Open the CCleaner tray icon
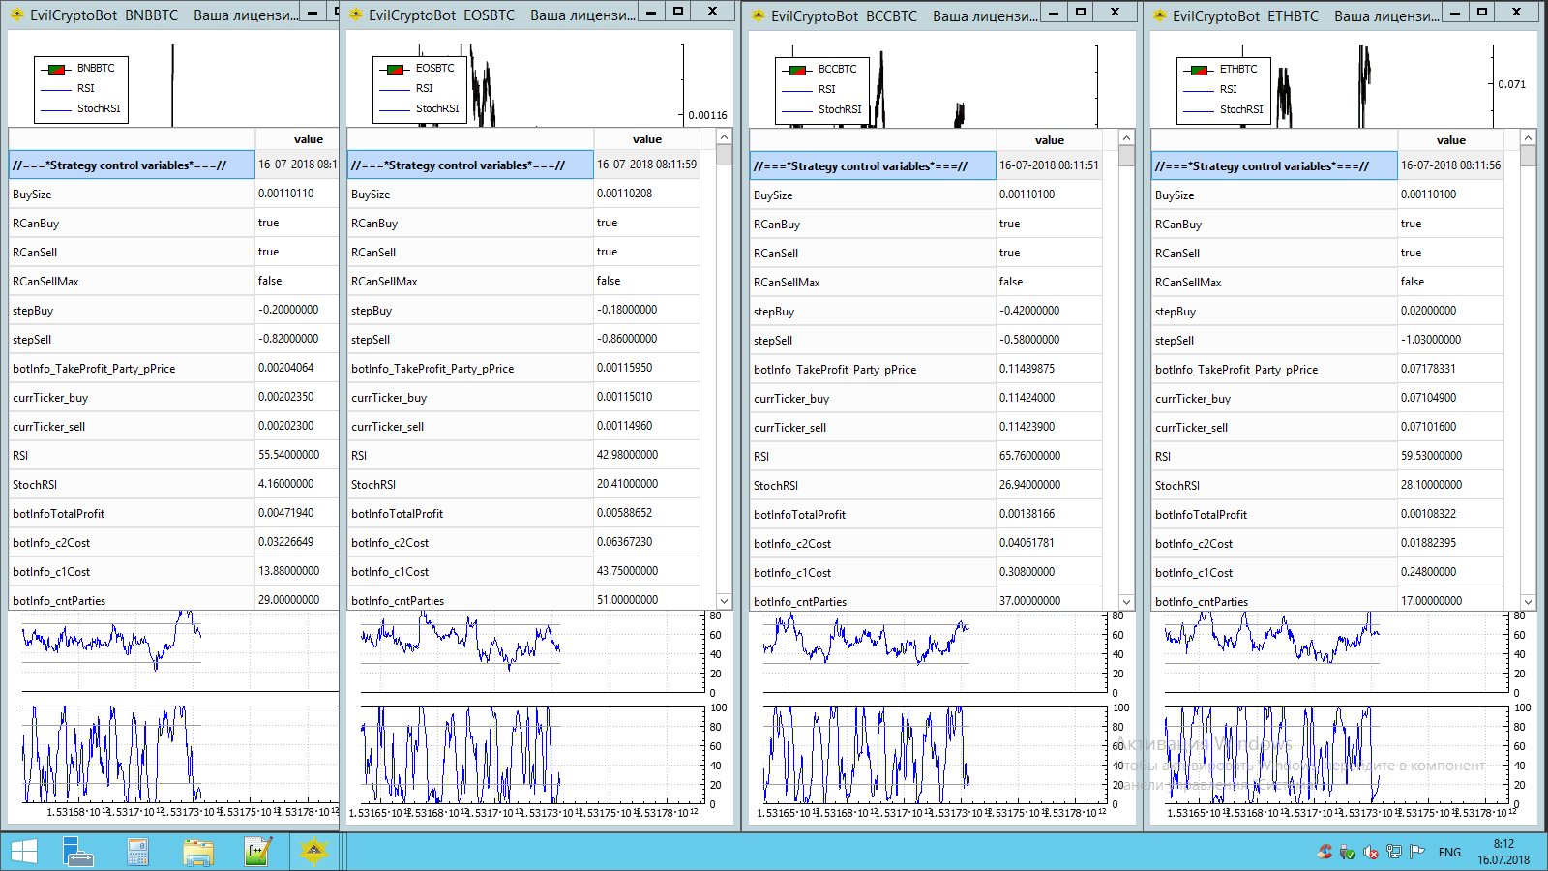This screenshot has height=871, width=1548. pyautogui.click(x=1325, y=852)
